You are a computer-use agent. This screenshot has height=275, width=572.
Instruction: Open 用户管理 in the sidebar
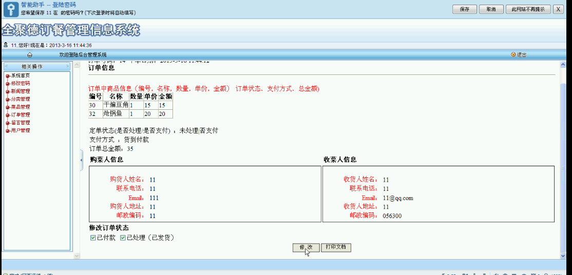[21, 130]
